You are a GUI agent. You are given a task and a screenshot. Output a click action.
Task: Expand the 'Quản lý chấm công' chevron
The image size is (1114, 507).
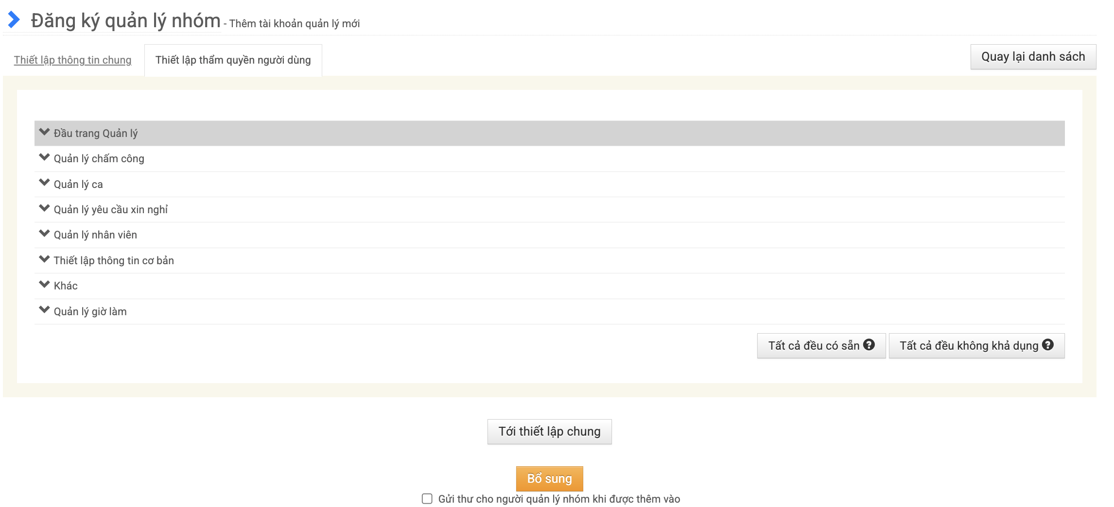click(x=44, y=157)
